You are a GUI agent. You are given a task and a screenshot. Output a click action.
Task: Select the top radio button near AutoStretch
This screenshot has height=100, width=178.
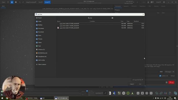tap(87, 91)
